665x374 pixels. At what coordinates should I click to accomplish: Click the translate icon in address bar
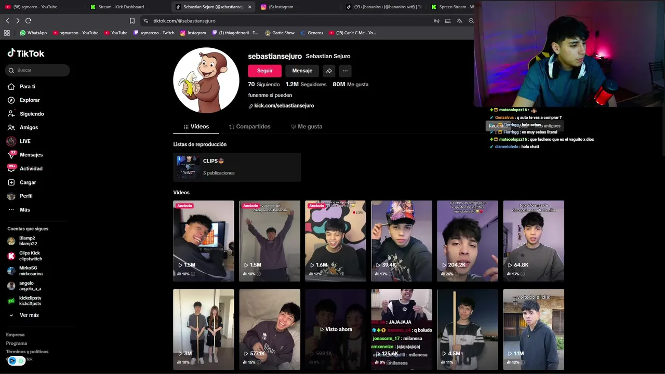459,21
